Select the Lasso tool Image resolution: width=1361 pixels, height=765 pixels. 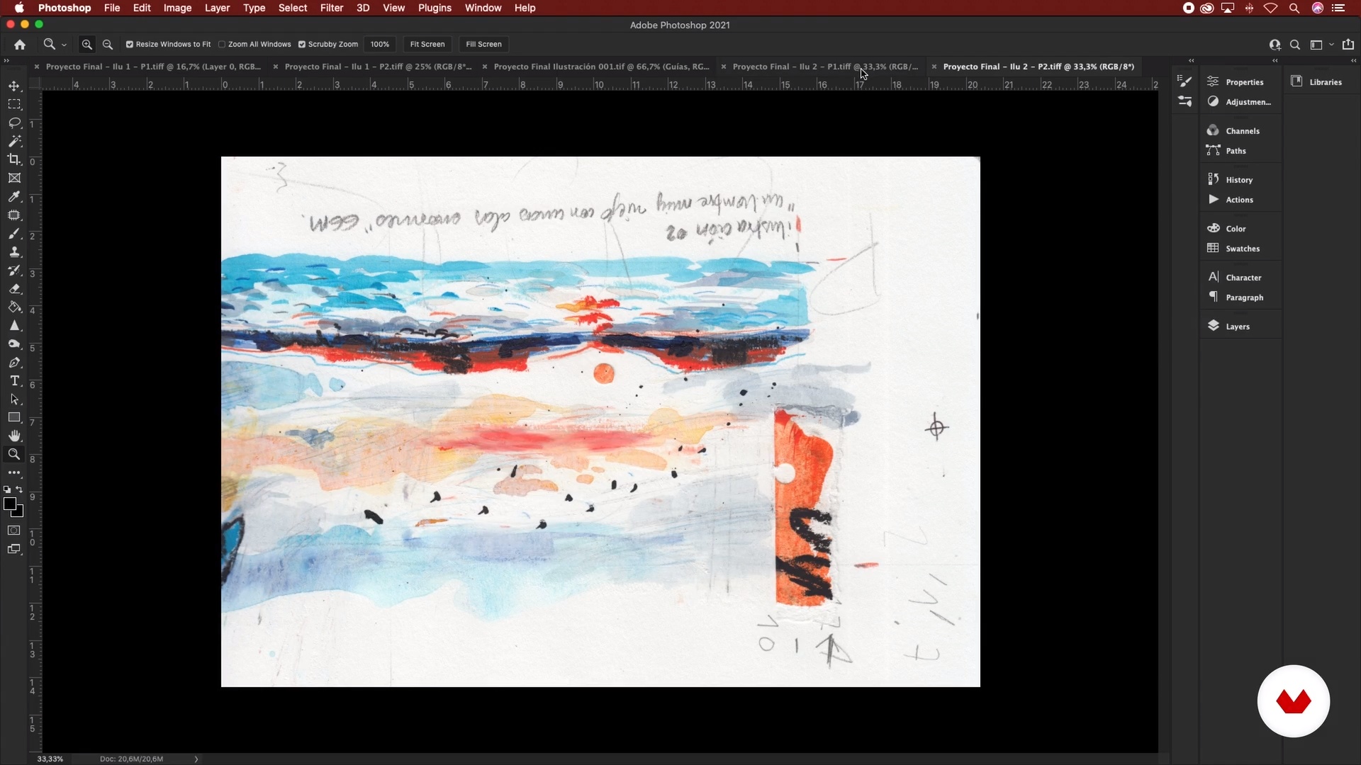tap(14, 123)
